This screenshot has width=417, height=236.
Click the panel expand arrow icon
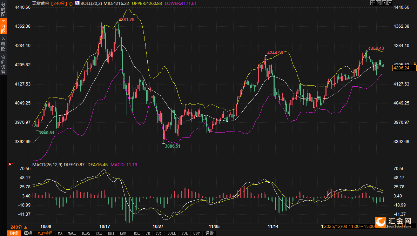390,3
